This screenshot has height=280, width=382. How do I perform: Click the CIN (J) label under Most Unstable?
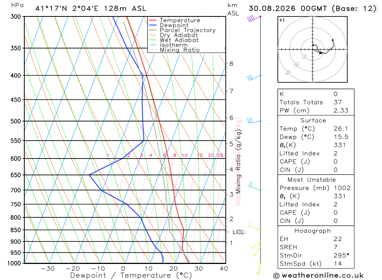(x=292, y=221)
